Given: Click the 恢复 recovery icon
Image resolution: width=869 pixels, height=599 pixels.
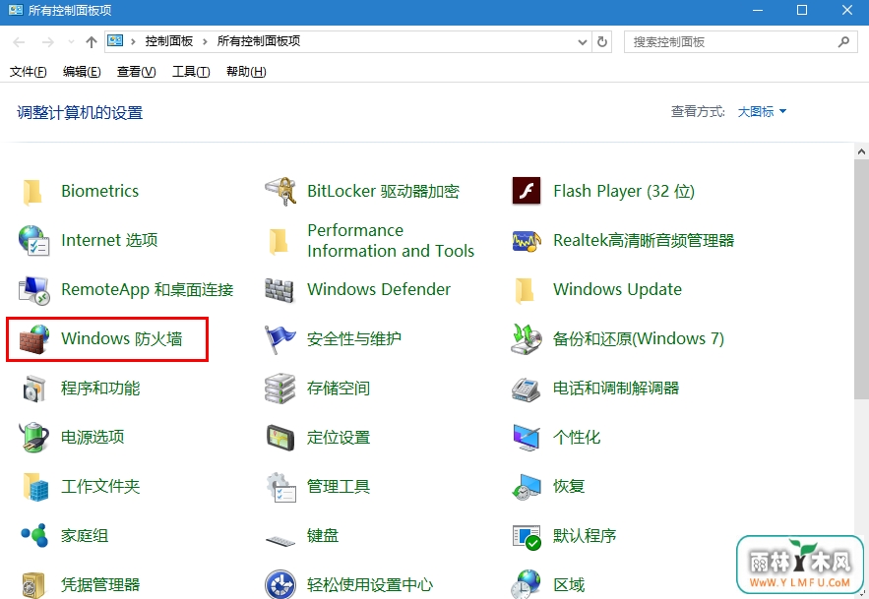Looking at the screenshot, I should click(526, 487).
